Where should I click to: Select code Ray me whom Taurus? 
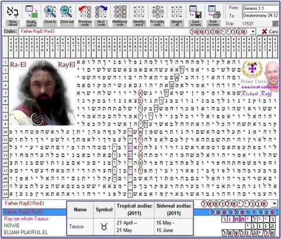26,219
